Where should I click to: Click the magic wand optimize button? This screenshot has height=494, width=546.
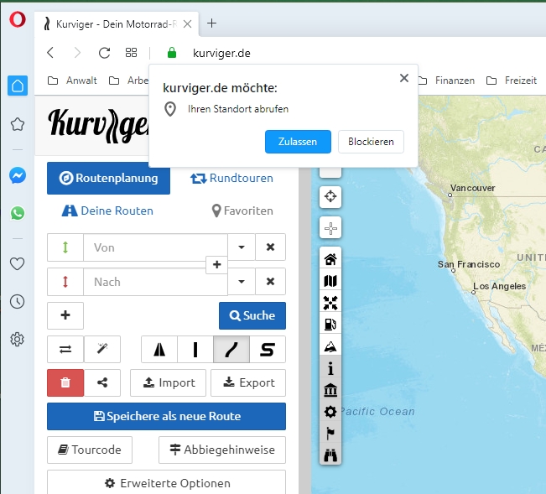(x=102, y=349)
